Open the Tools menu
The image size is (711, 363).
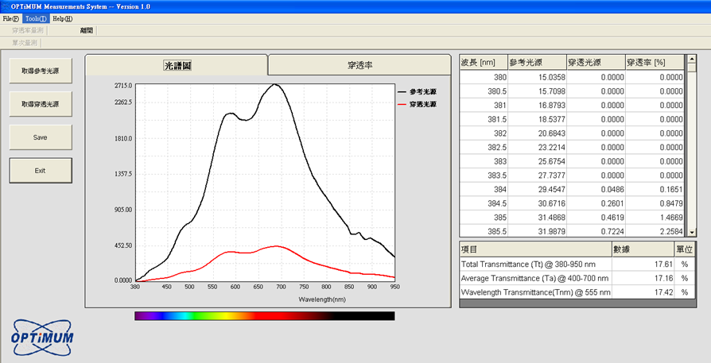[37, 18]
